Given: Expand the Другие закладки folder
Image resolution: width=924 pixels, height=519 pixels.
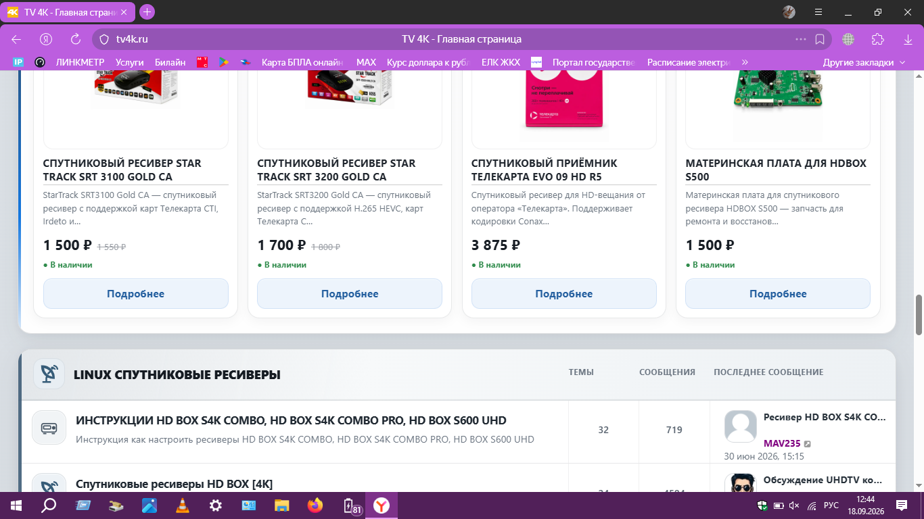Looking at the screenshot, I should pyautogui.click(x=864, y=62).
